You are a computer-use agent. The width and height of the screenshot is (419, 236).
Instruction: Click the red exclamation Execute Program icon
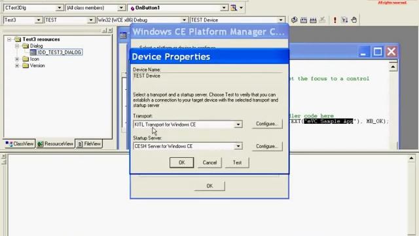click(335, 20)
